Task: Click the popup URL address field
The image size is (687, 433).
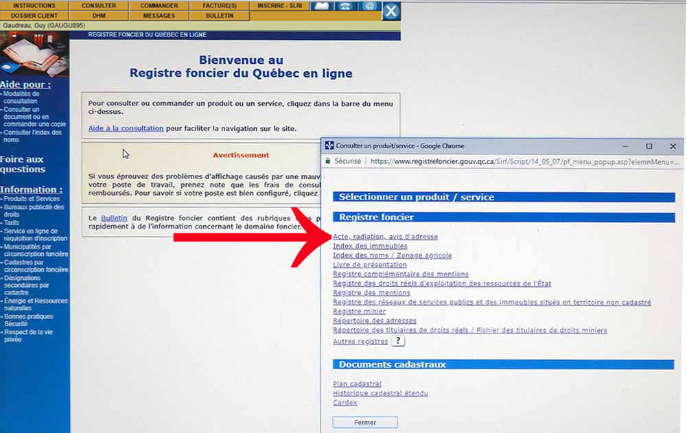Action: pos(522,161)
